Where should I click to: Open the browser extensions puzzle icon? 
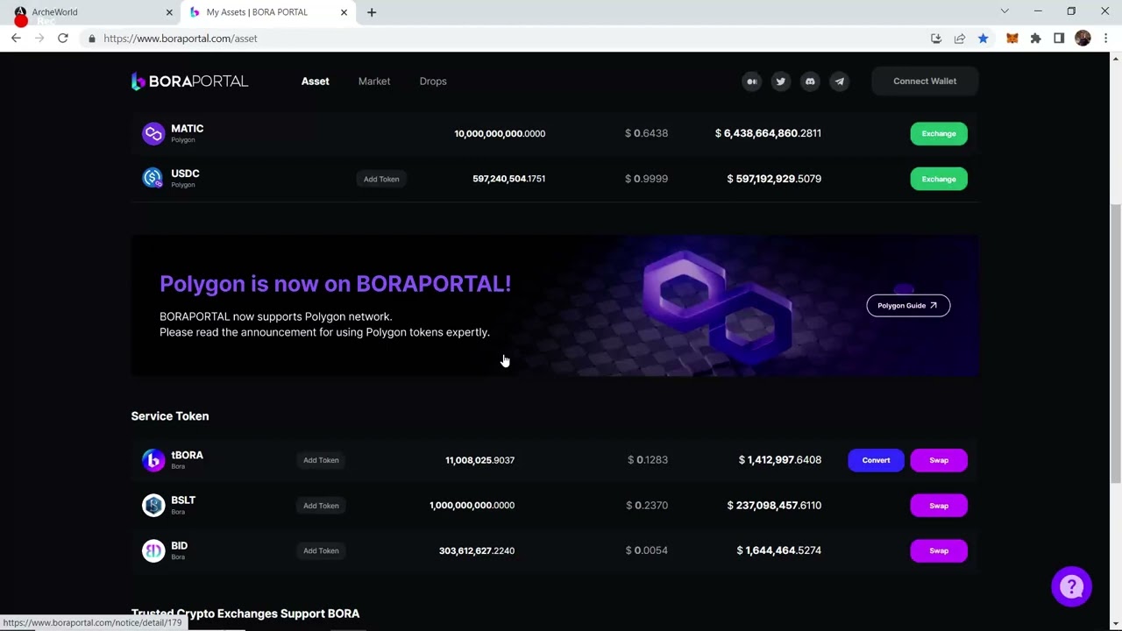(x=1036, y=39)
